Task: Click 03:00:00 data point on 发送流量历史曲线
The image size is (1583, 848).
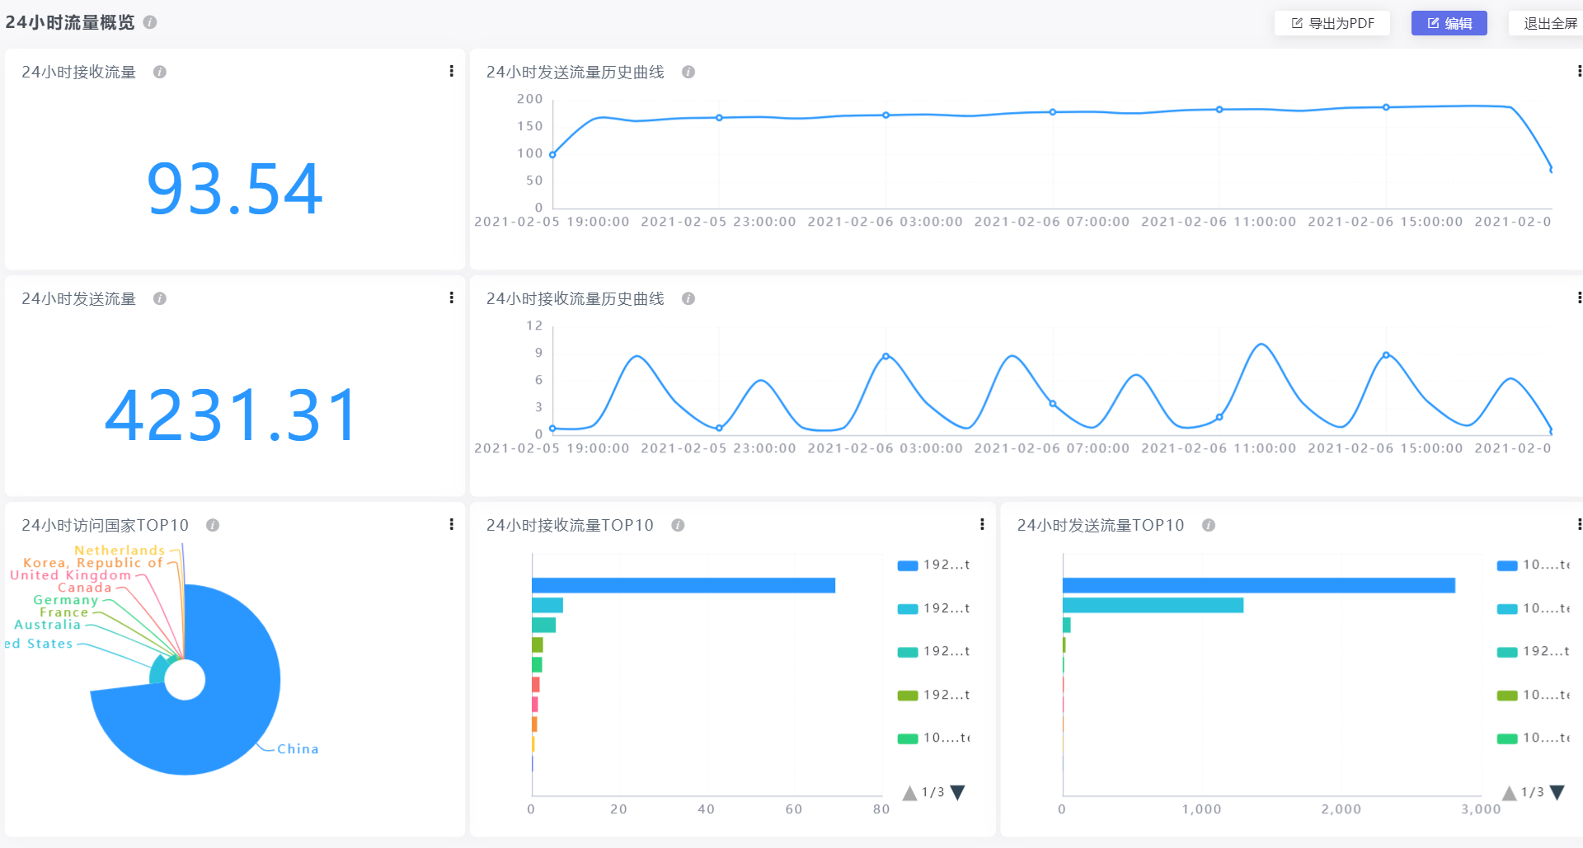Action: [x=885, y=115]
